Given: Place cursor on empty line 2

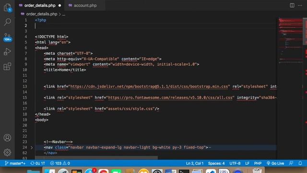Looking at the screenshot, I should click(x=155, y=25).
